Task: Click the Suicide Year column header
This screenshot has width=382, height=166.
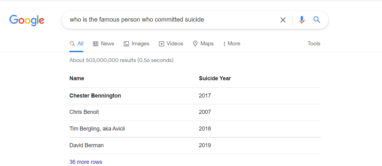Action: 215,78
